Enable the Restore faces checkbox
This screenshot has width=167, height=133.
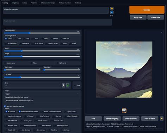pos(5,63)
